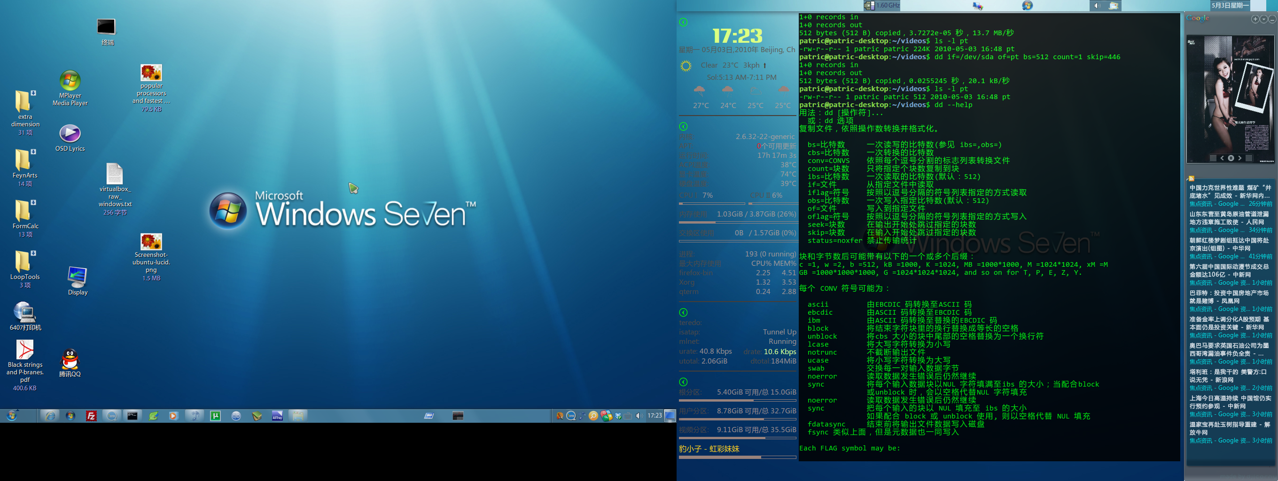Open OSD Lyrics desktop shortcut
This screenshot has width=1278, height=481.
(x=70, y=133)
